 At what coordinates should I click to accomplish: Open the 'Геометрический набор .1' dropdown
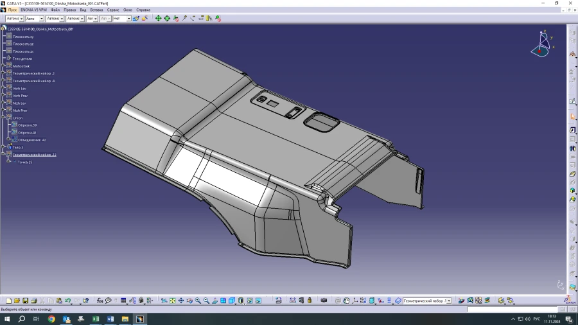[448, 301]
